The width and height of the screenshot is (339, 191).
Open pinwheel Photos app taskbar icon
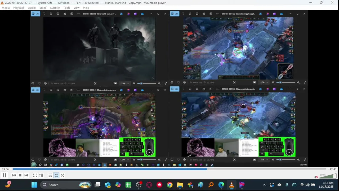pyautogui.click(x=190, y=185)
